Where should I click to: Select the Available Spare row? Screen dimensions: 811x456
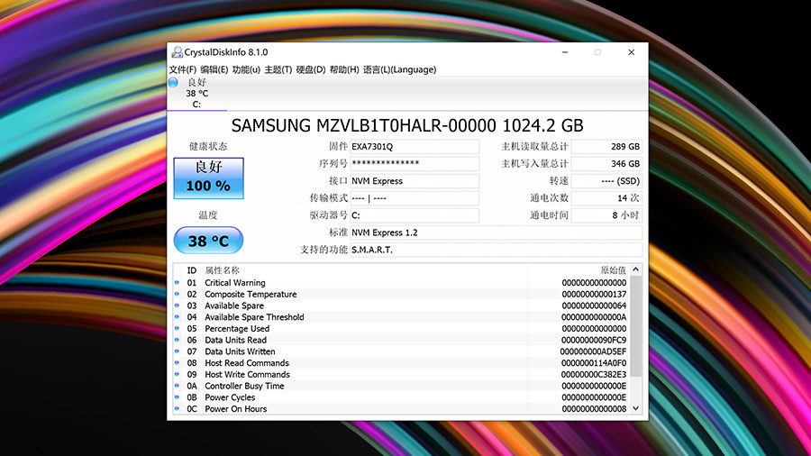point(401,306)
